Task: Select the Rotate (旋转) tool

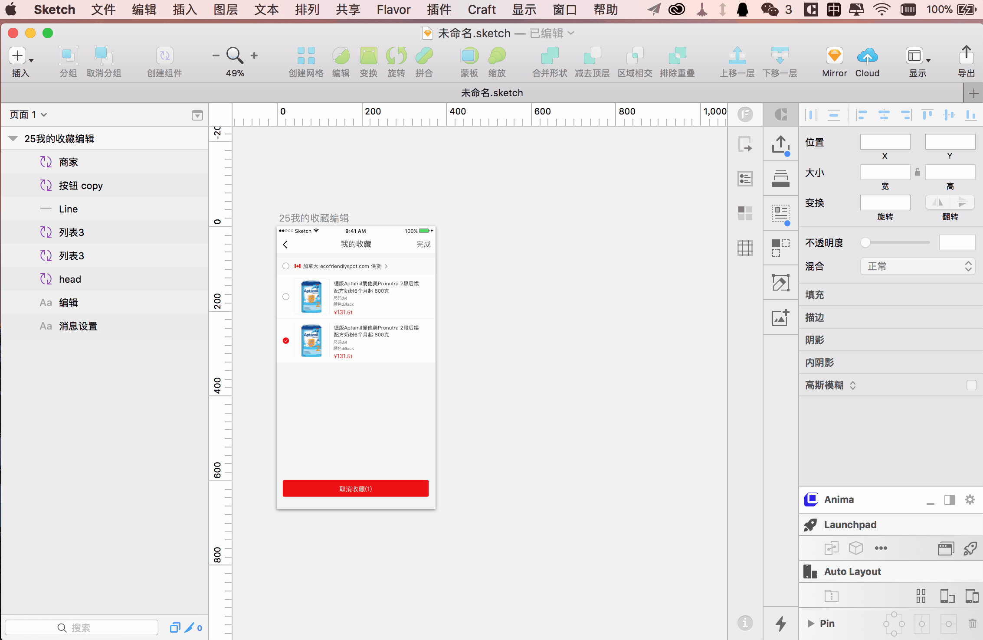Action: pyautogui.click(x=396, y=56)
